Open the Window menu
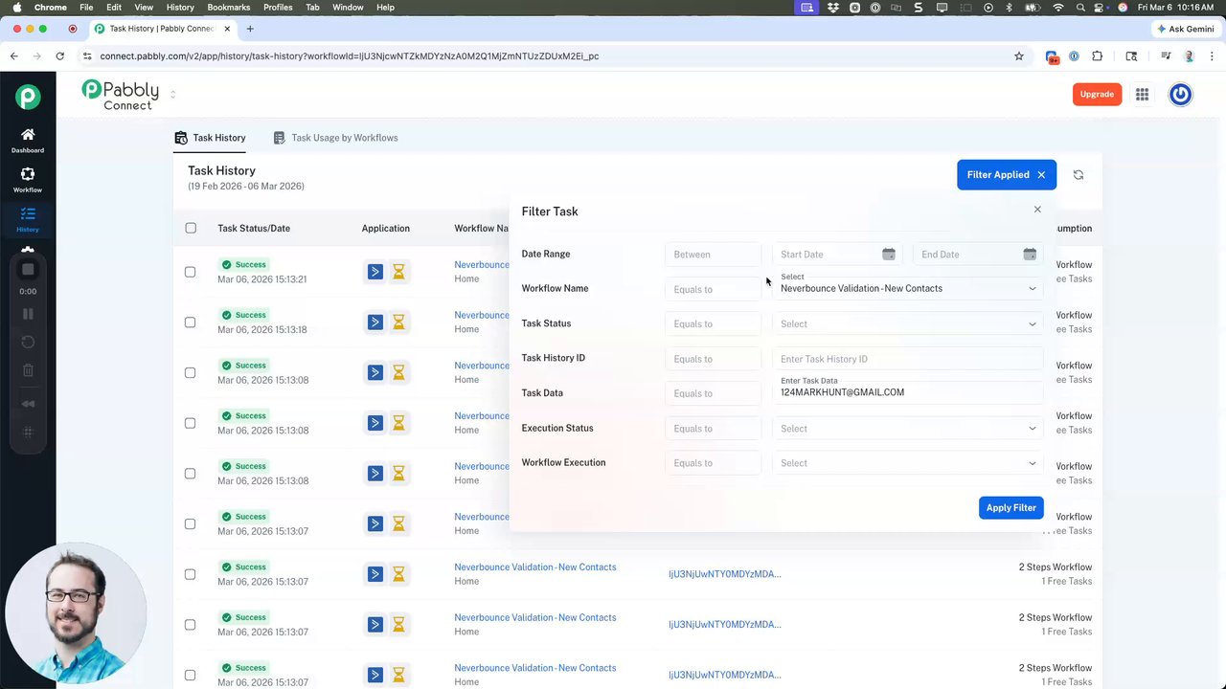The height and width of the screenshot is (689, 1226). pyautogui.click(x=348, y=8)
